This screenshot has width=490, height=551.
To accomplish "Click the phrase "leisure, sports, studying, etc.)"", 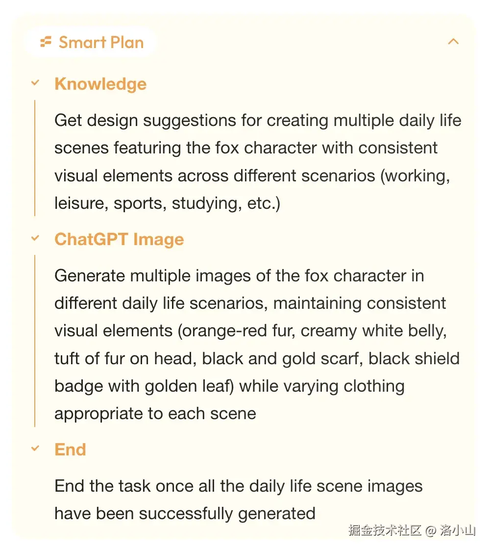I will (167, 203).
